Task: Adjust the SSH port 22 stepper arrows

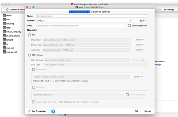Action: [147, 60]
